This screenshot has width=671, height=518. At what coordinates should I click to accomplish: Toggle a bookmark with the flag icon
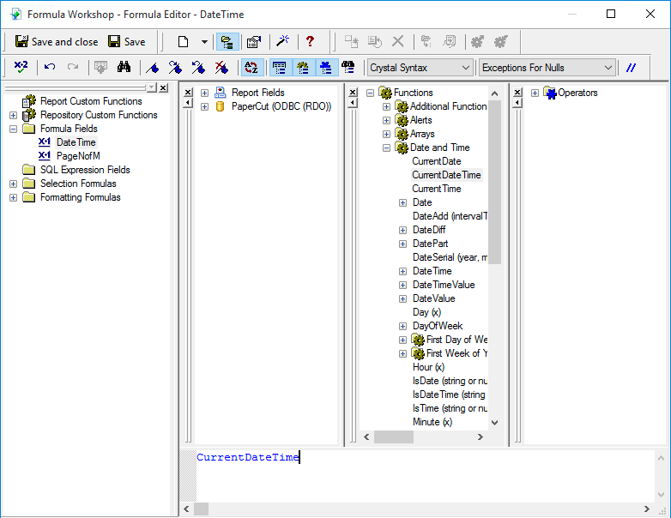click(x=153, y=67)
